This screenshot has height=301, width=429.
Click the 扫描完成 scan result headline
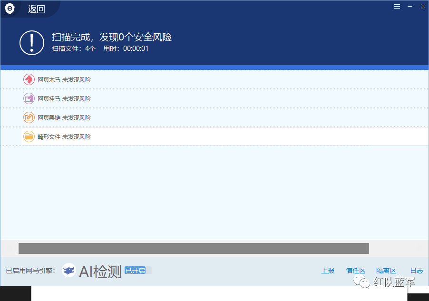point(112,37)
